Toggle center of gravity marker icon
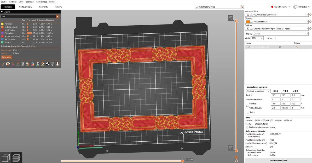312x163 pixels. click(x=48, y=64)
